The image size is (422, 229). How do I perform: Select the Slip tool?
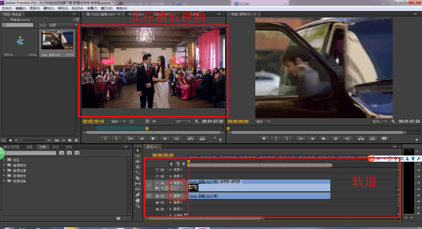(138, 184)
